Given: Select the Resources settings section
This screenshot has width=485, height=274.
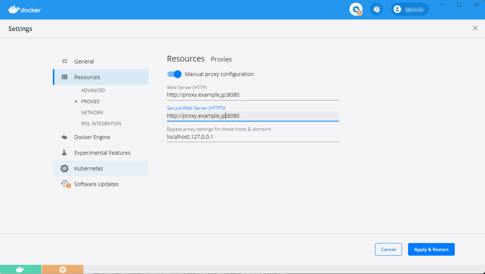Looking at the screenshot, I should (x=101, y=77).
